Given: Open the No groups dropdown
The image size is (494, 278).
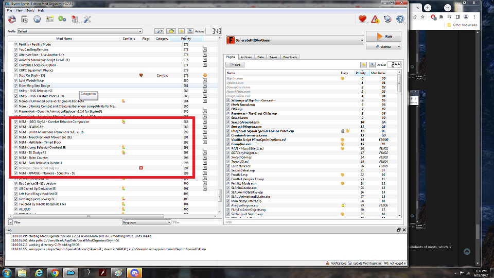Looking at the screenshot, I should (146, 222).
